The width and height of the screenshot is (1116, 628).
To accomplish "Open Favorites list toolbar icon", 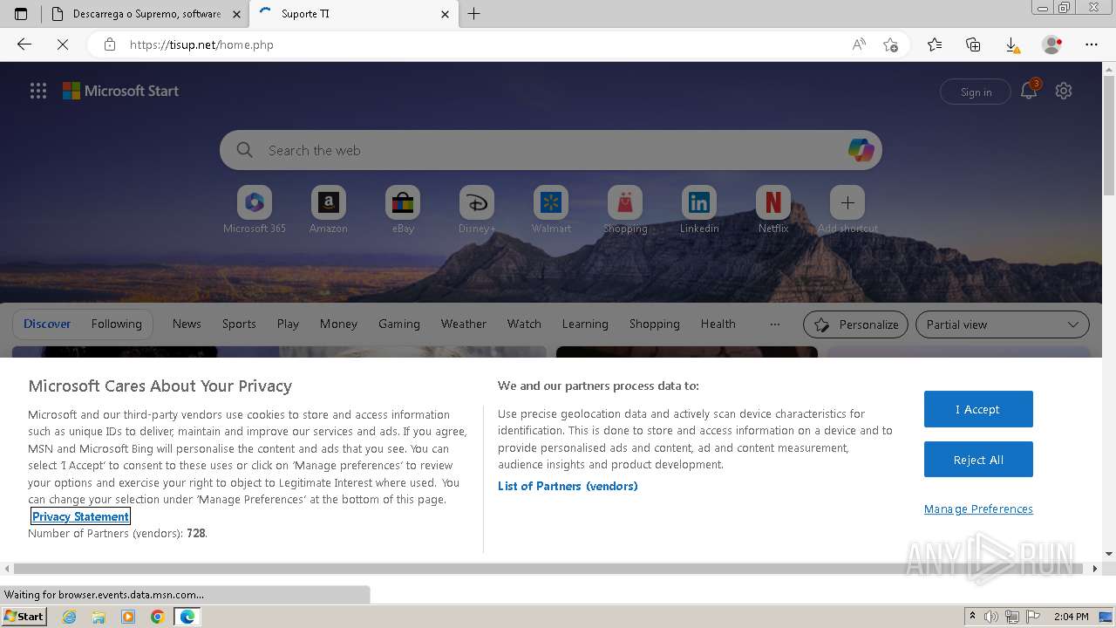I will point(935,44).
